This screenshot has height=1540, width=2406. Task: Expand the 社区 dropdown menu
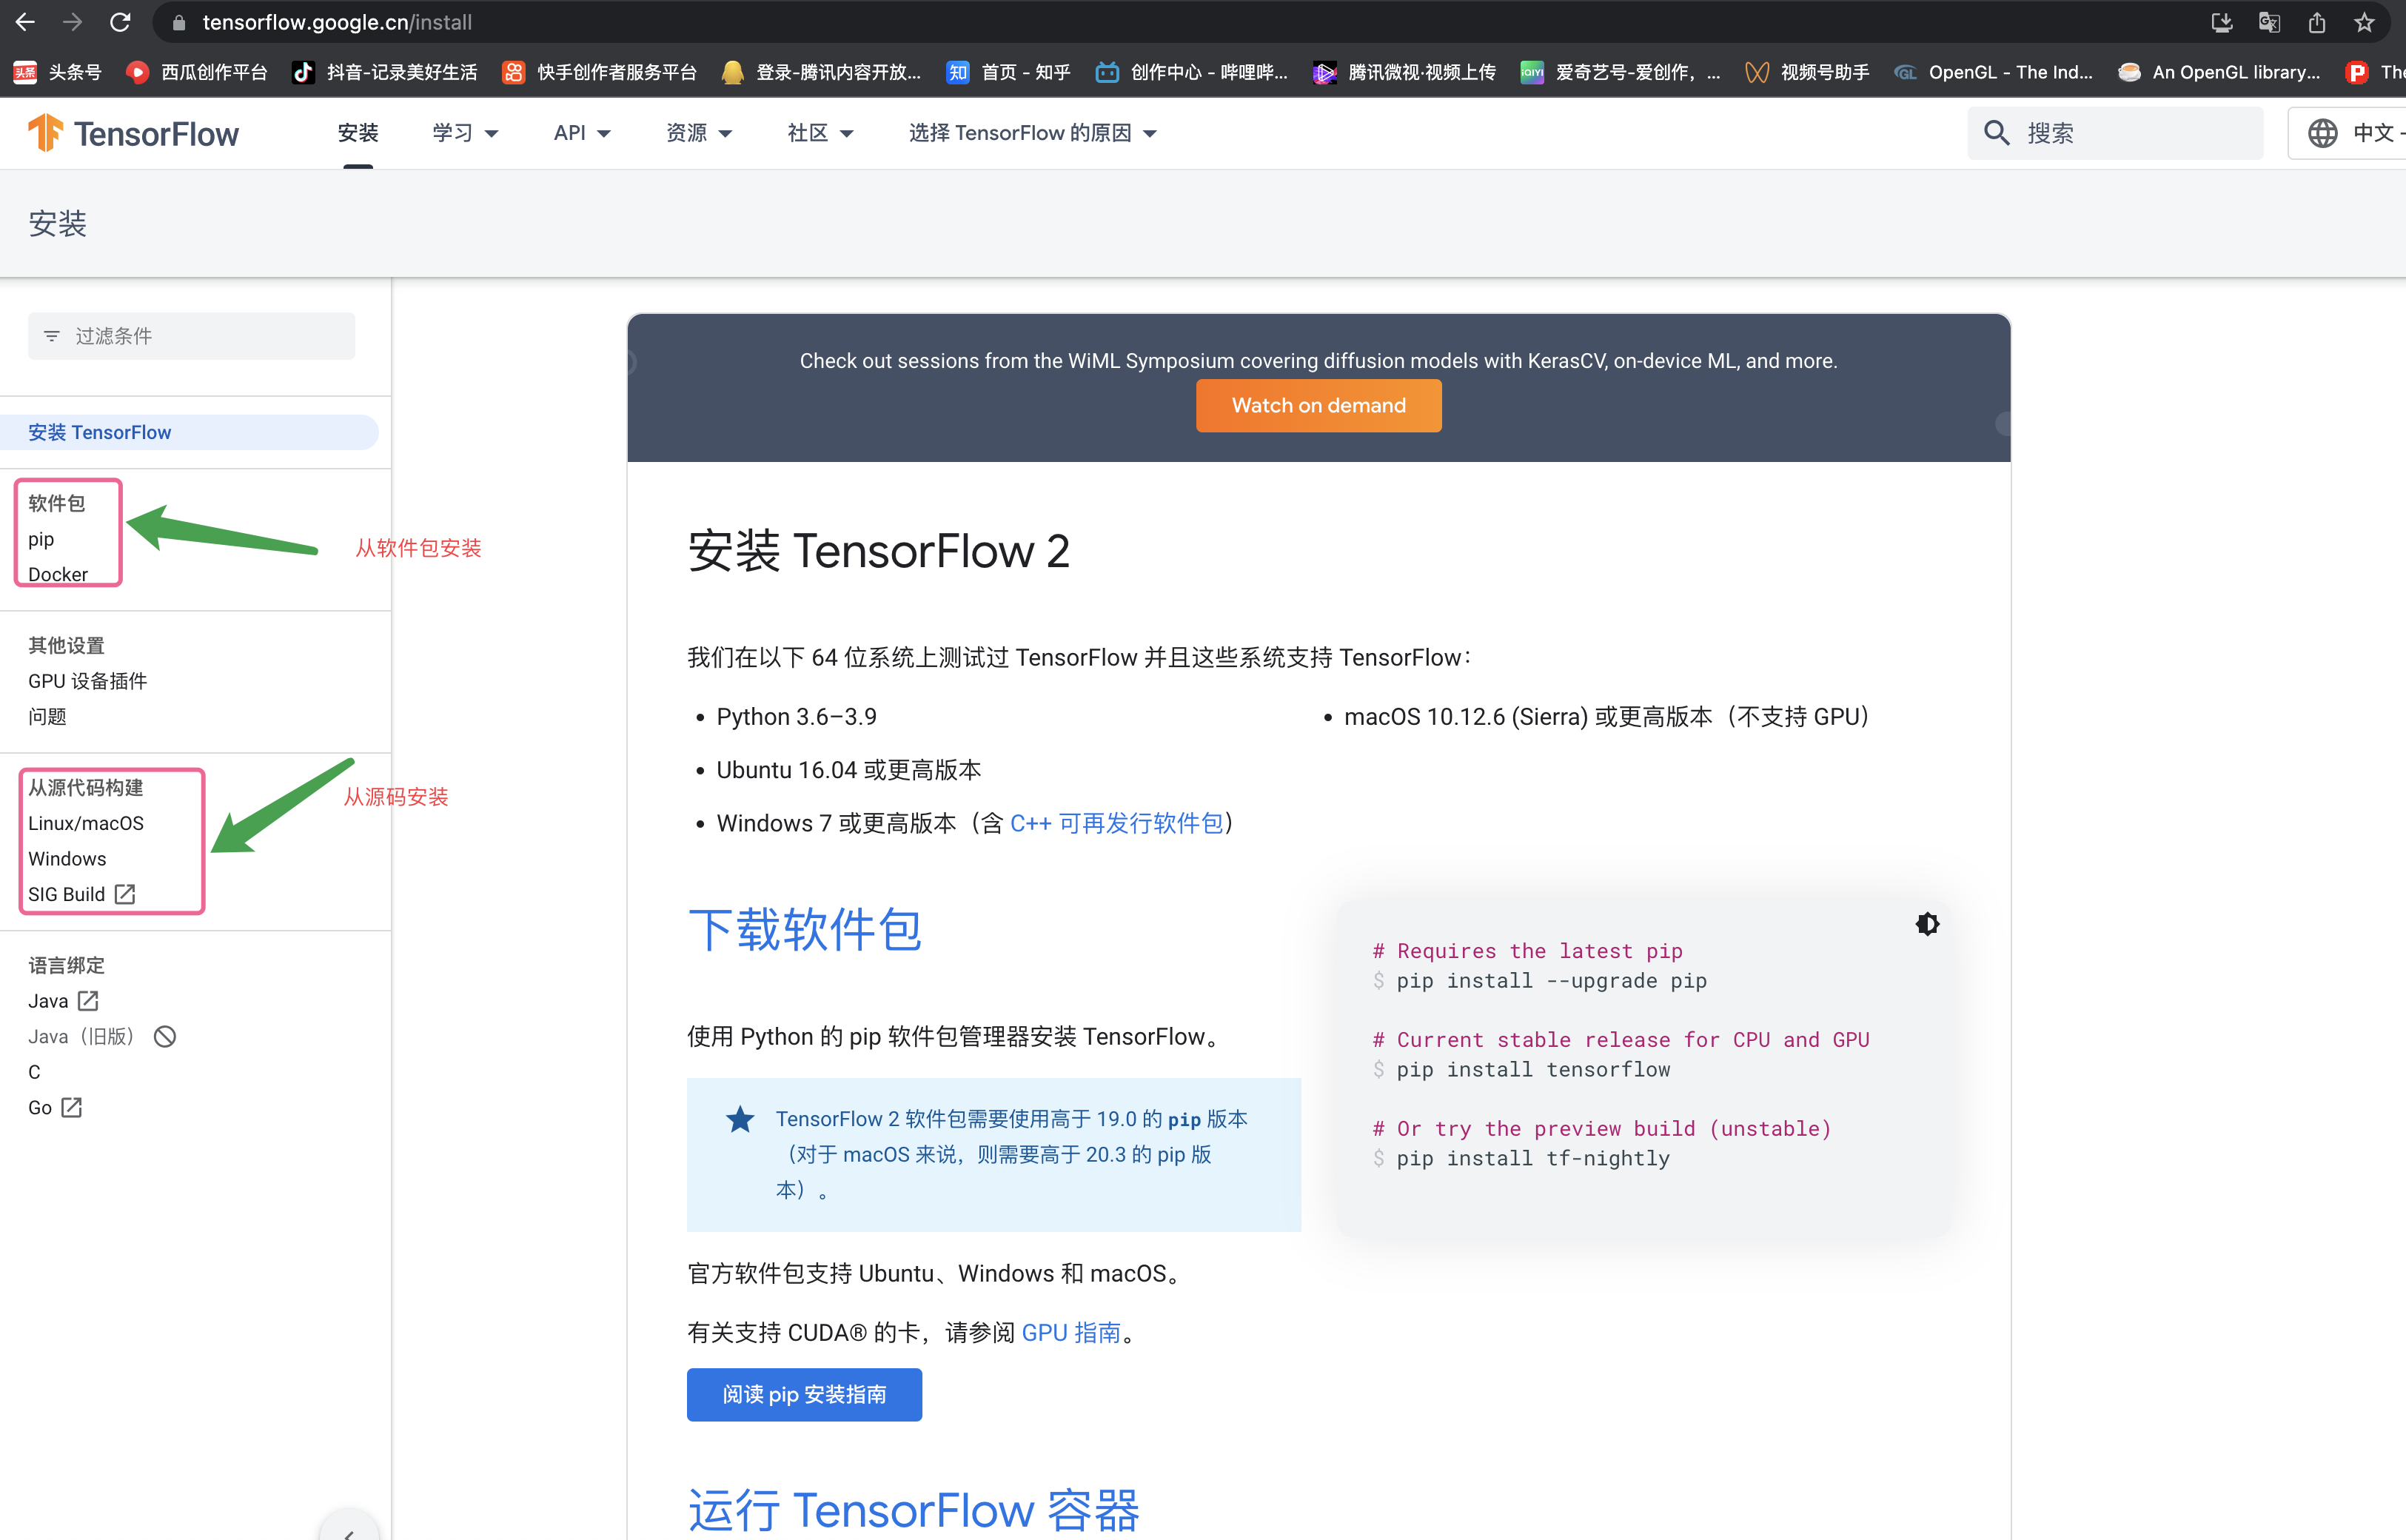click(820, 133)
